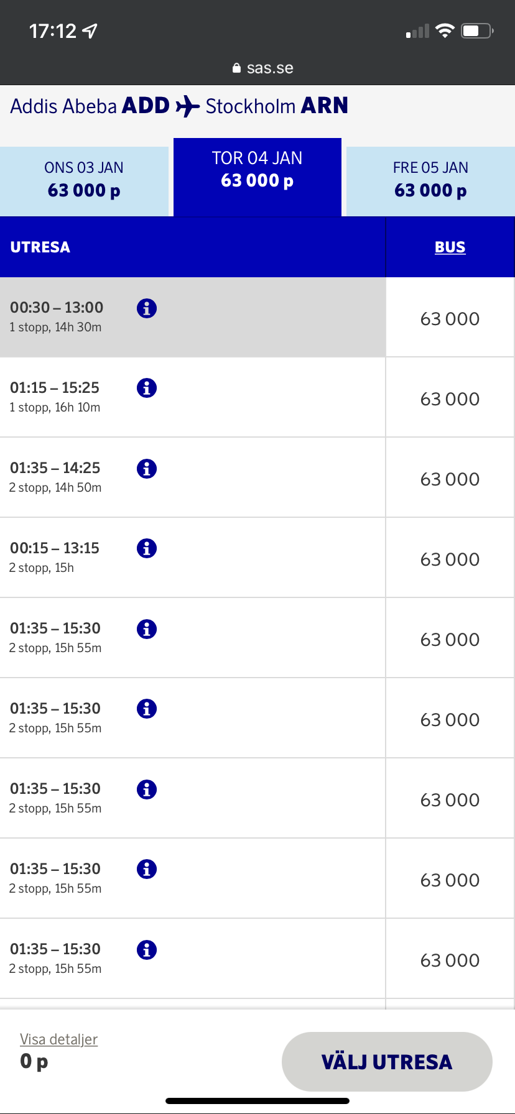Select the TOR 04 JAN date tab
Image resolution: width=515 pixels, height=1114 pixels.
[257, 177]
